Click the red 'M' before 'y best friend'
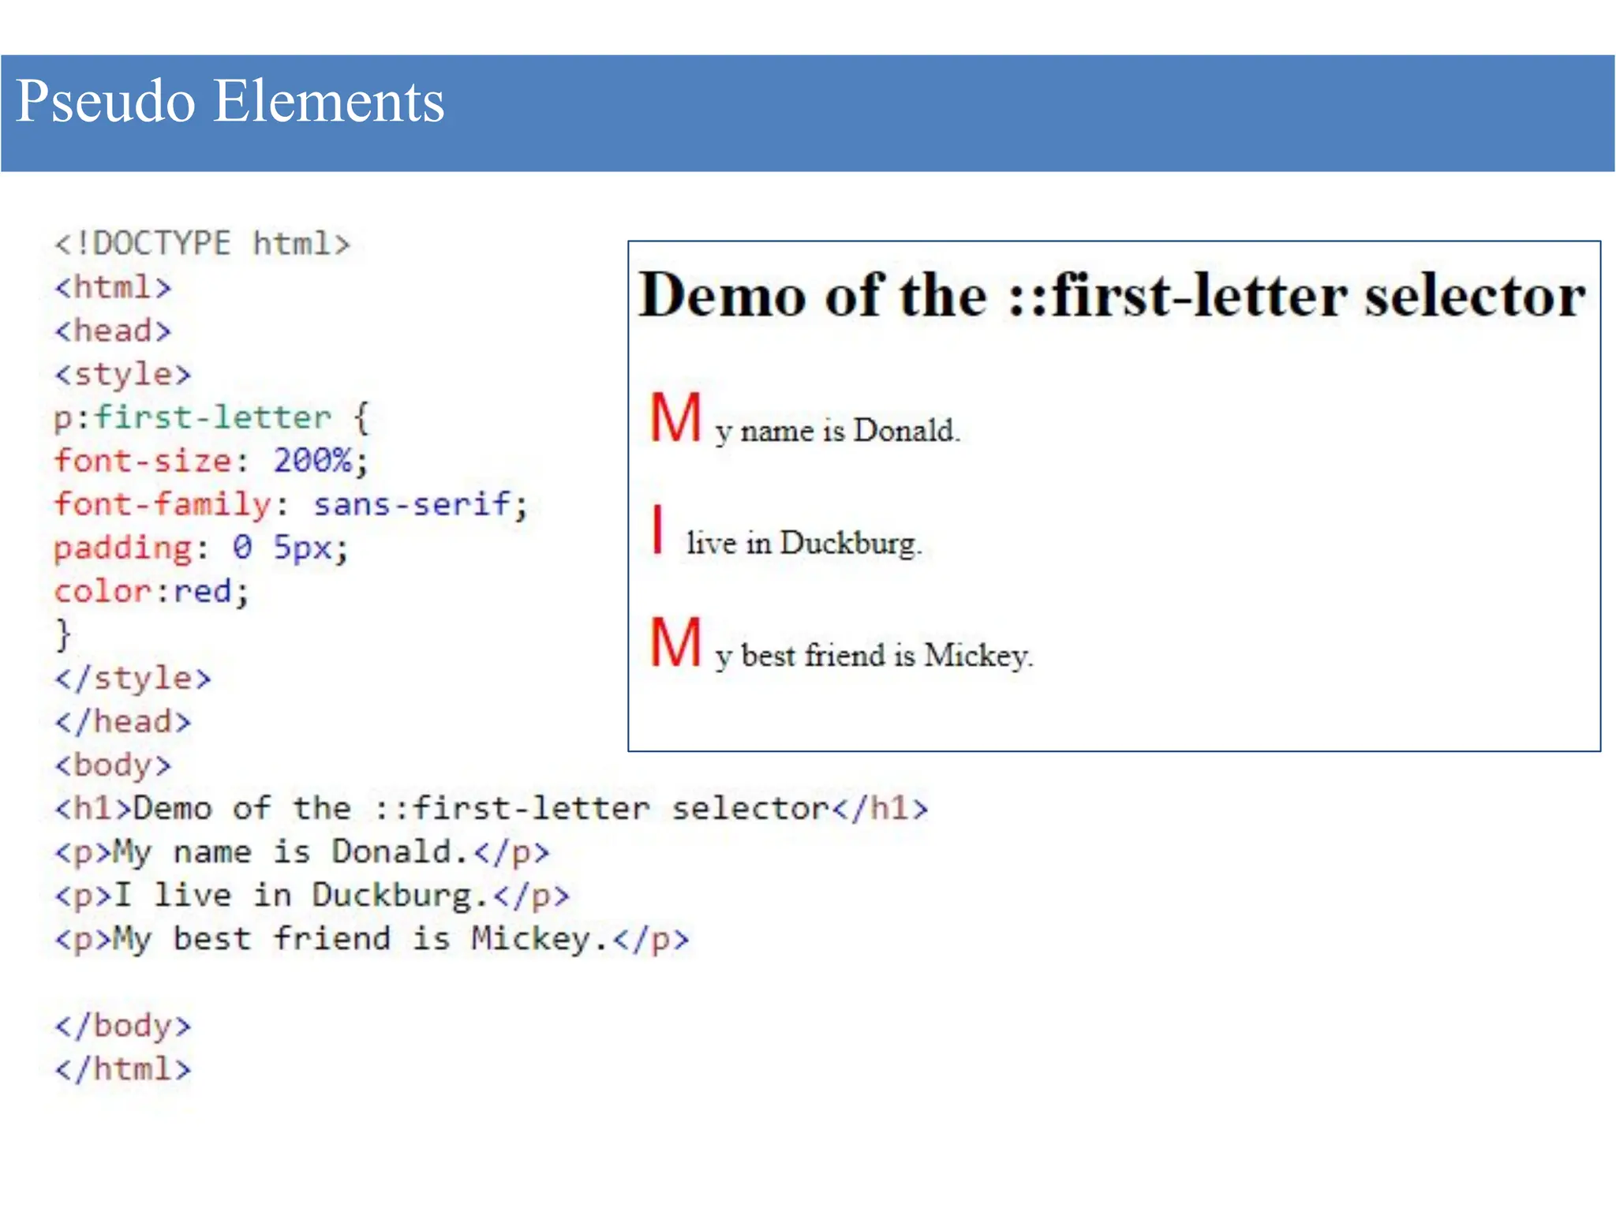 675,642
